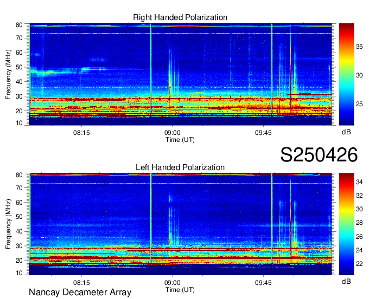Click 20 frequency tick on Right Handed plot
Screen dimensions: 369x299
[x=19, y=111]
